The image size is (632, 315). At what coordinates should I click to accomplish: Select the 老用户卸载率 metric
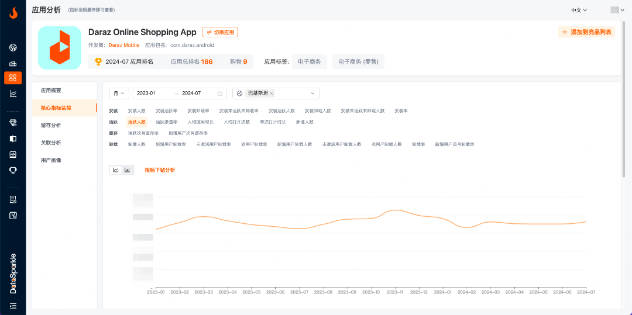(x=255, y=144)
